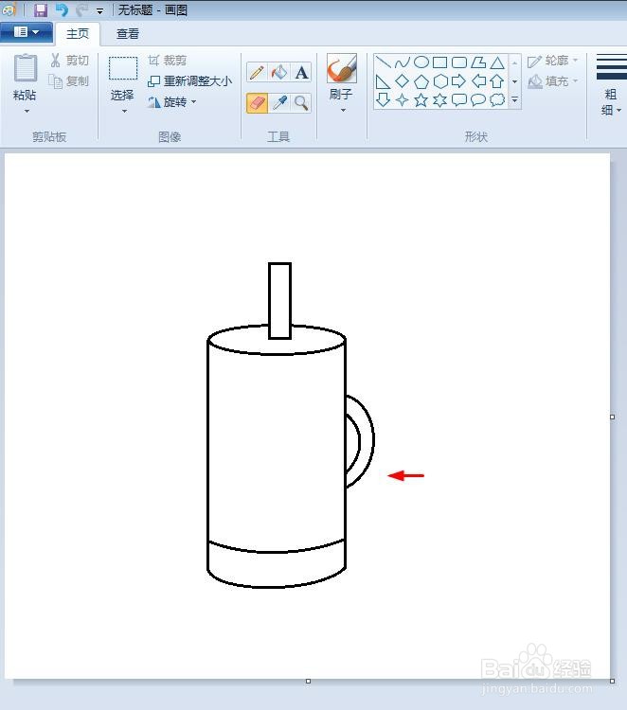Expand the 选择 dropdown arrow

(x=124, y=111)
